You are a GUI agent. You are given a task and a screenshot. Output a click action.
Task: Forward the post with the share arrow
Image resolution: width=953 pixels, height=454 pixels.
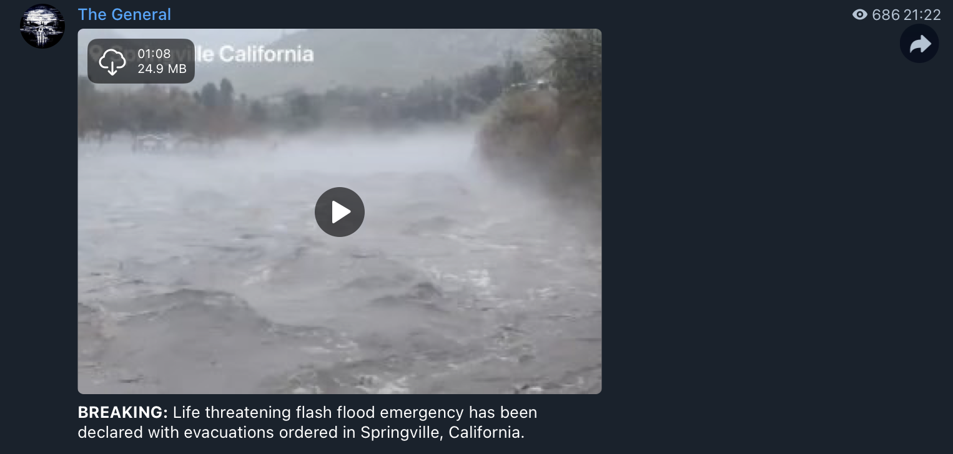pos(919,44)
